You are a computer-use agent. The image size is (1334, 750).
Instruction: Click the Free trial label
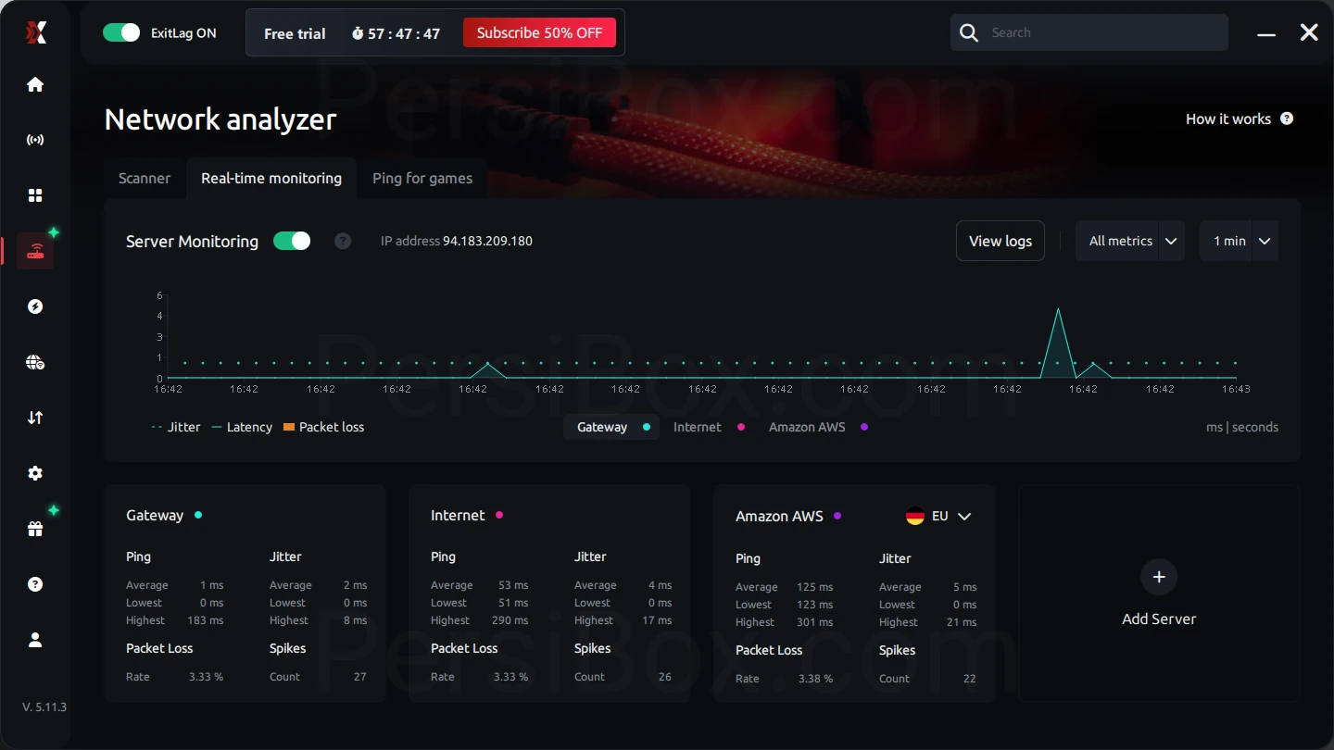[x=295, y=33]
